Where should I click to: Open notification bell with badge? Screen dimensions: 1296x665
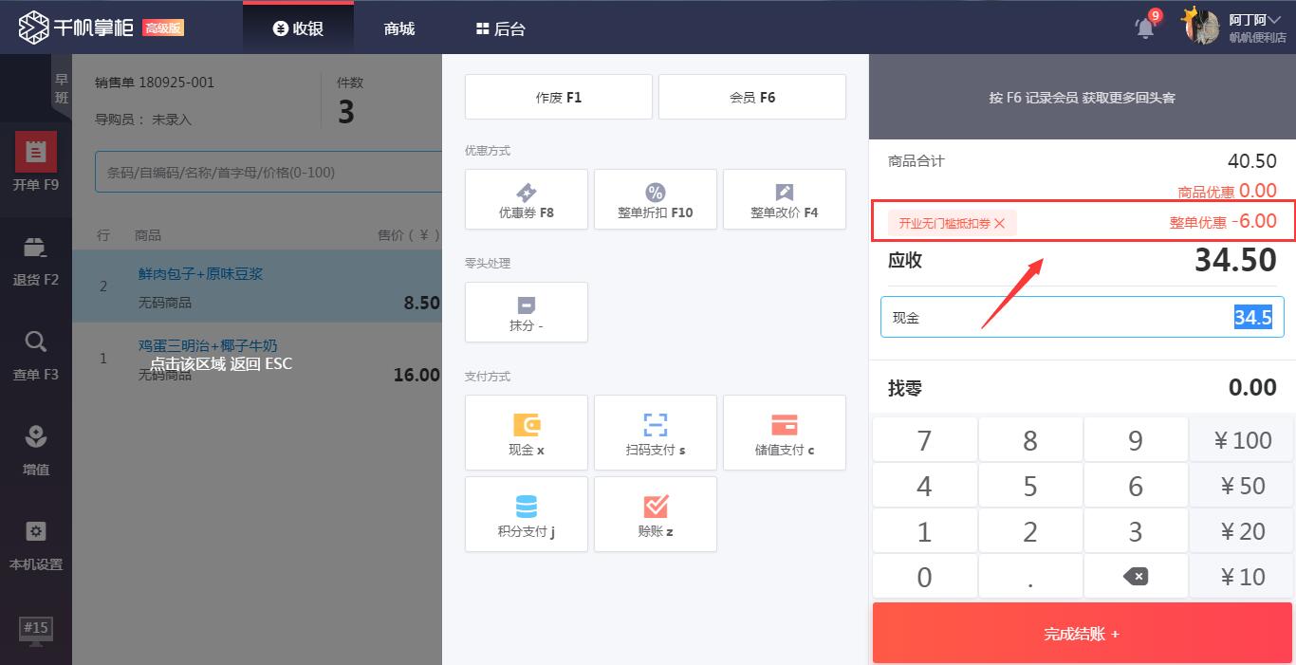(1146, 28)
